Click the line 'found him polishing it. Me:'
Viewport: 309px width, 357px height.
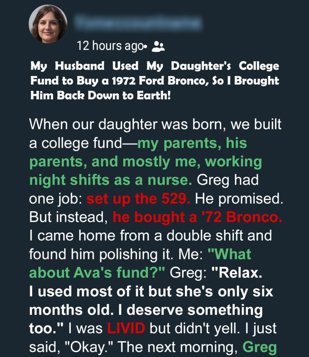point(116,254)
